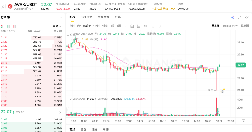Select sell order at price 22.18
Viewport: 252px width, 132px height.
click(31, 63)
